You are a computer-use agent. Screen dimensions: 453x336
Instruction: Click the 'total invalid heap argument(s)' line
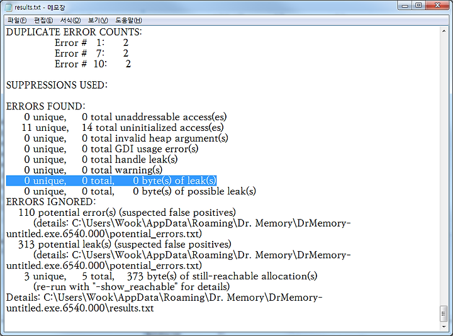click(126, 138)
